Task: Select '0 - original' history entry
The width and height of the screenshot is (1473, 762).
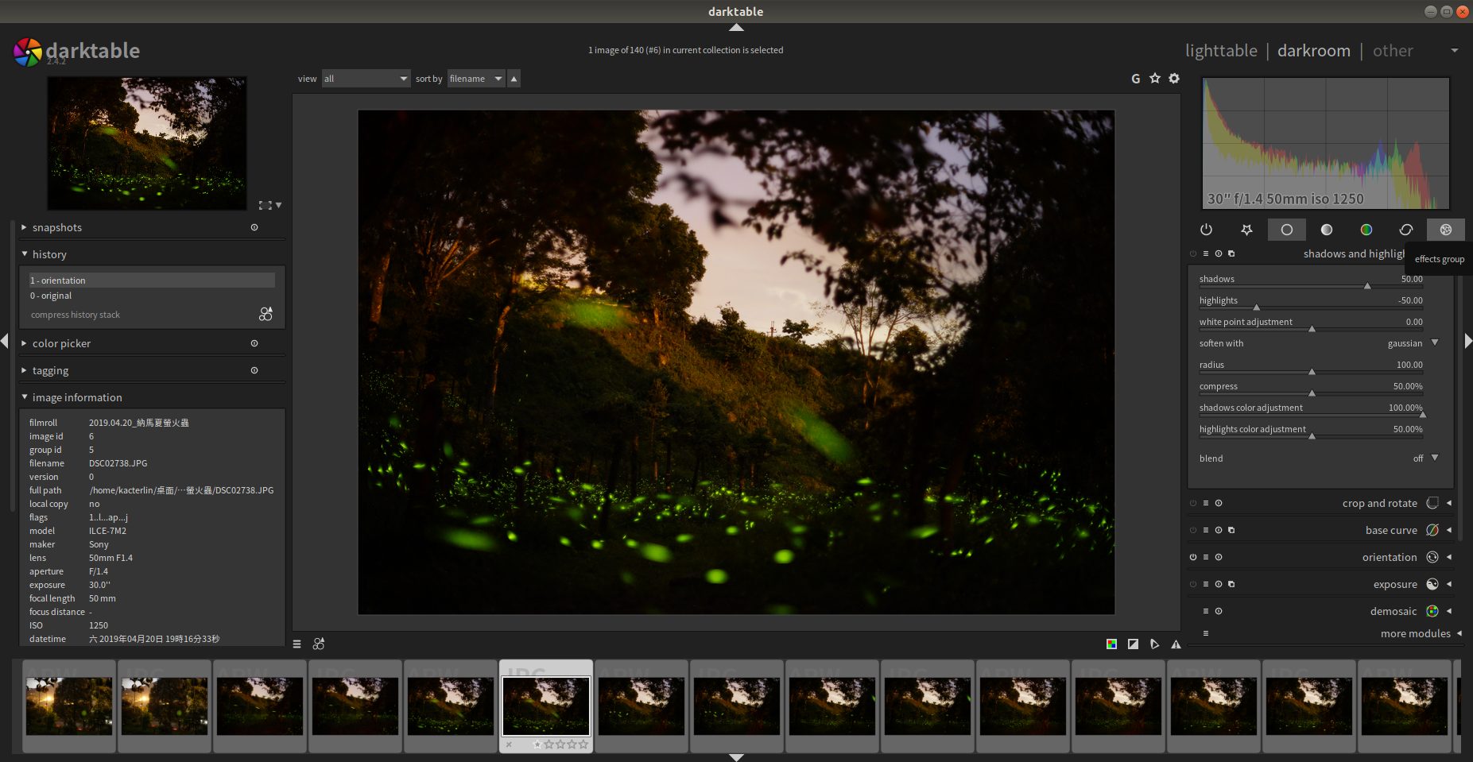Action: pos(51,296)
